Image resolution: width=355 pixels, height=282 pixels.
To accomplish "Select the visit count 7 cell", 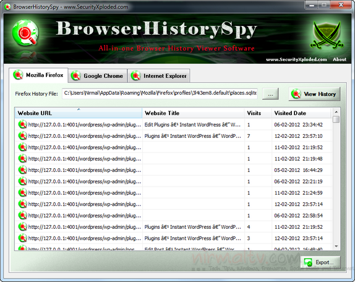I will [249, 136].
